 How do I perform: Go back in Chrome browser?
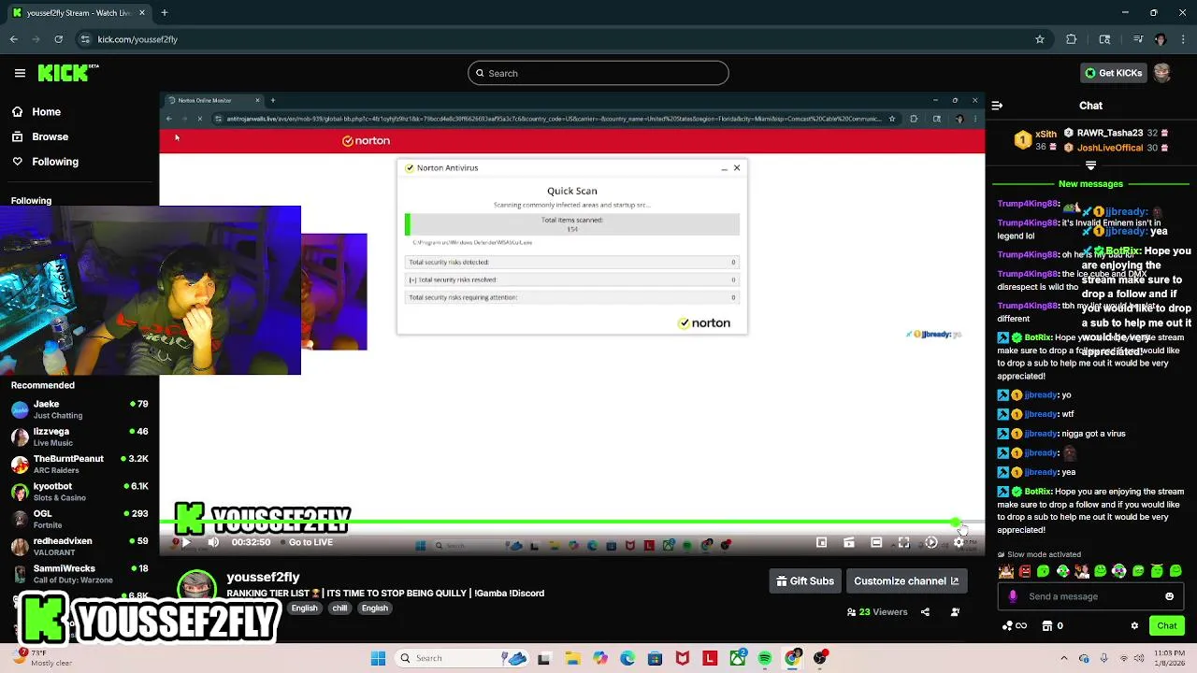[x=13, y=39]
